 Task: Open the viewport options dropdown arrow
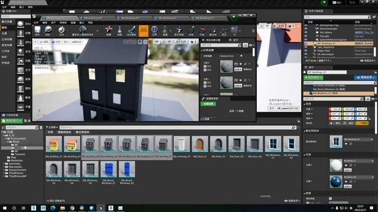click(35, 42)
